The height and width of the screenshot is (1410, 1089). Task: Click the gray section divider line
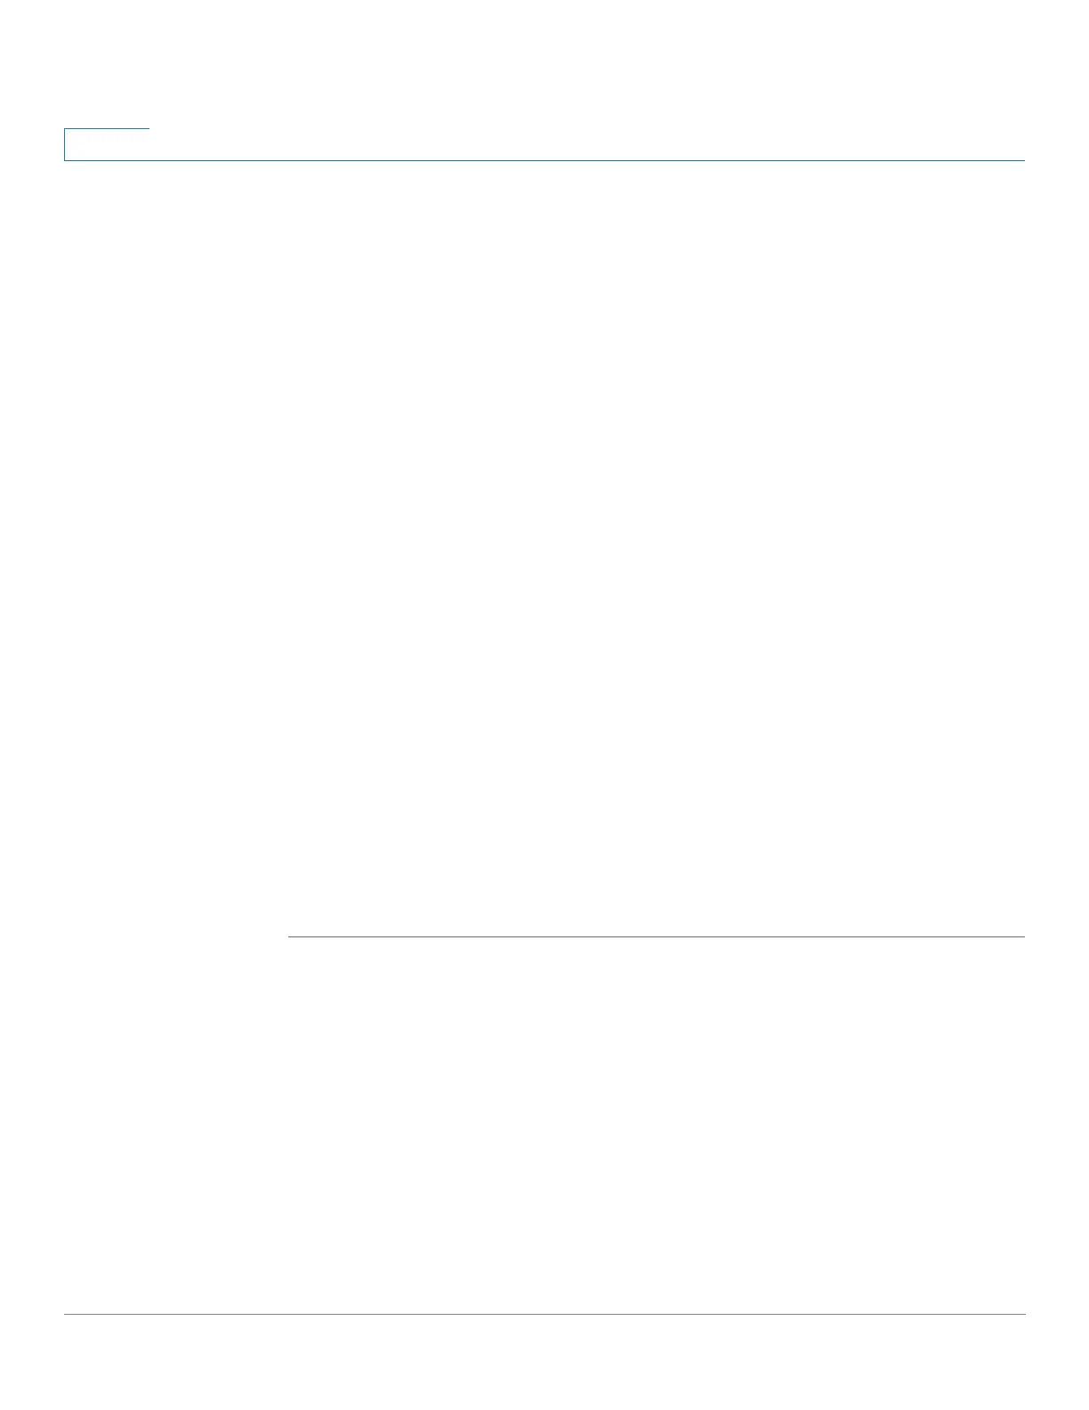pos(657,936)
